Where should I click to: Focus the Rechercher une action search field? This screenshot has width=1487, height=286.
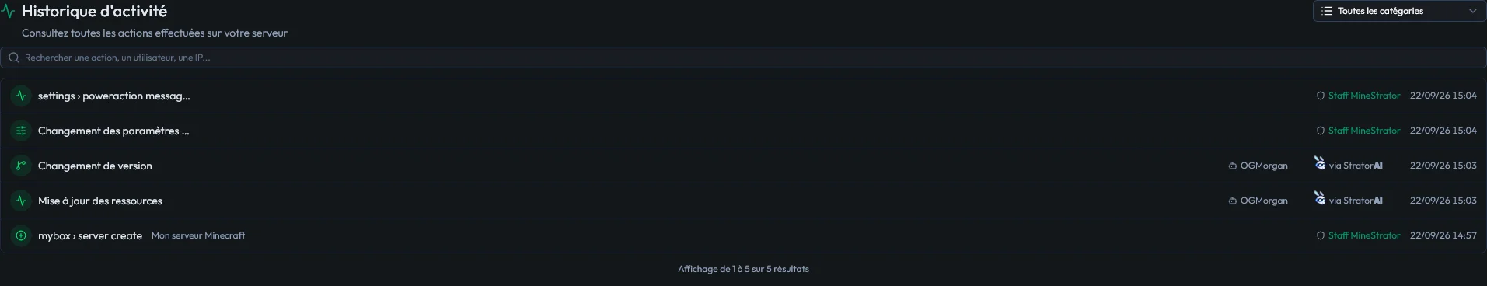click(743, 58)
